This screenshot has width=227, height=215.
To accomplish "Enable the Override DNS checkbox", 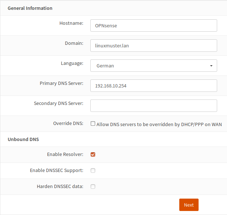I will point(93,124).
